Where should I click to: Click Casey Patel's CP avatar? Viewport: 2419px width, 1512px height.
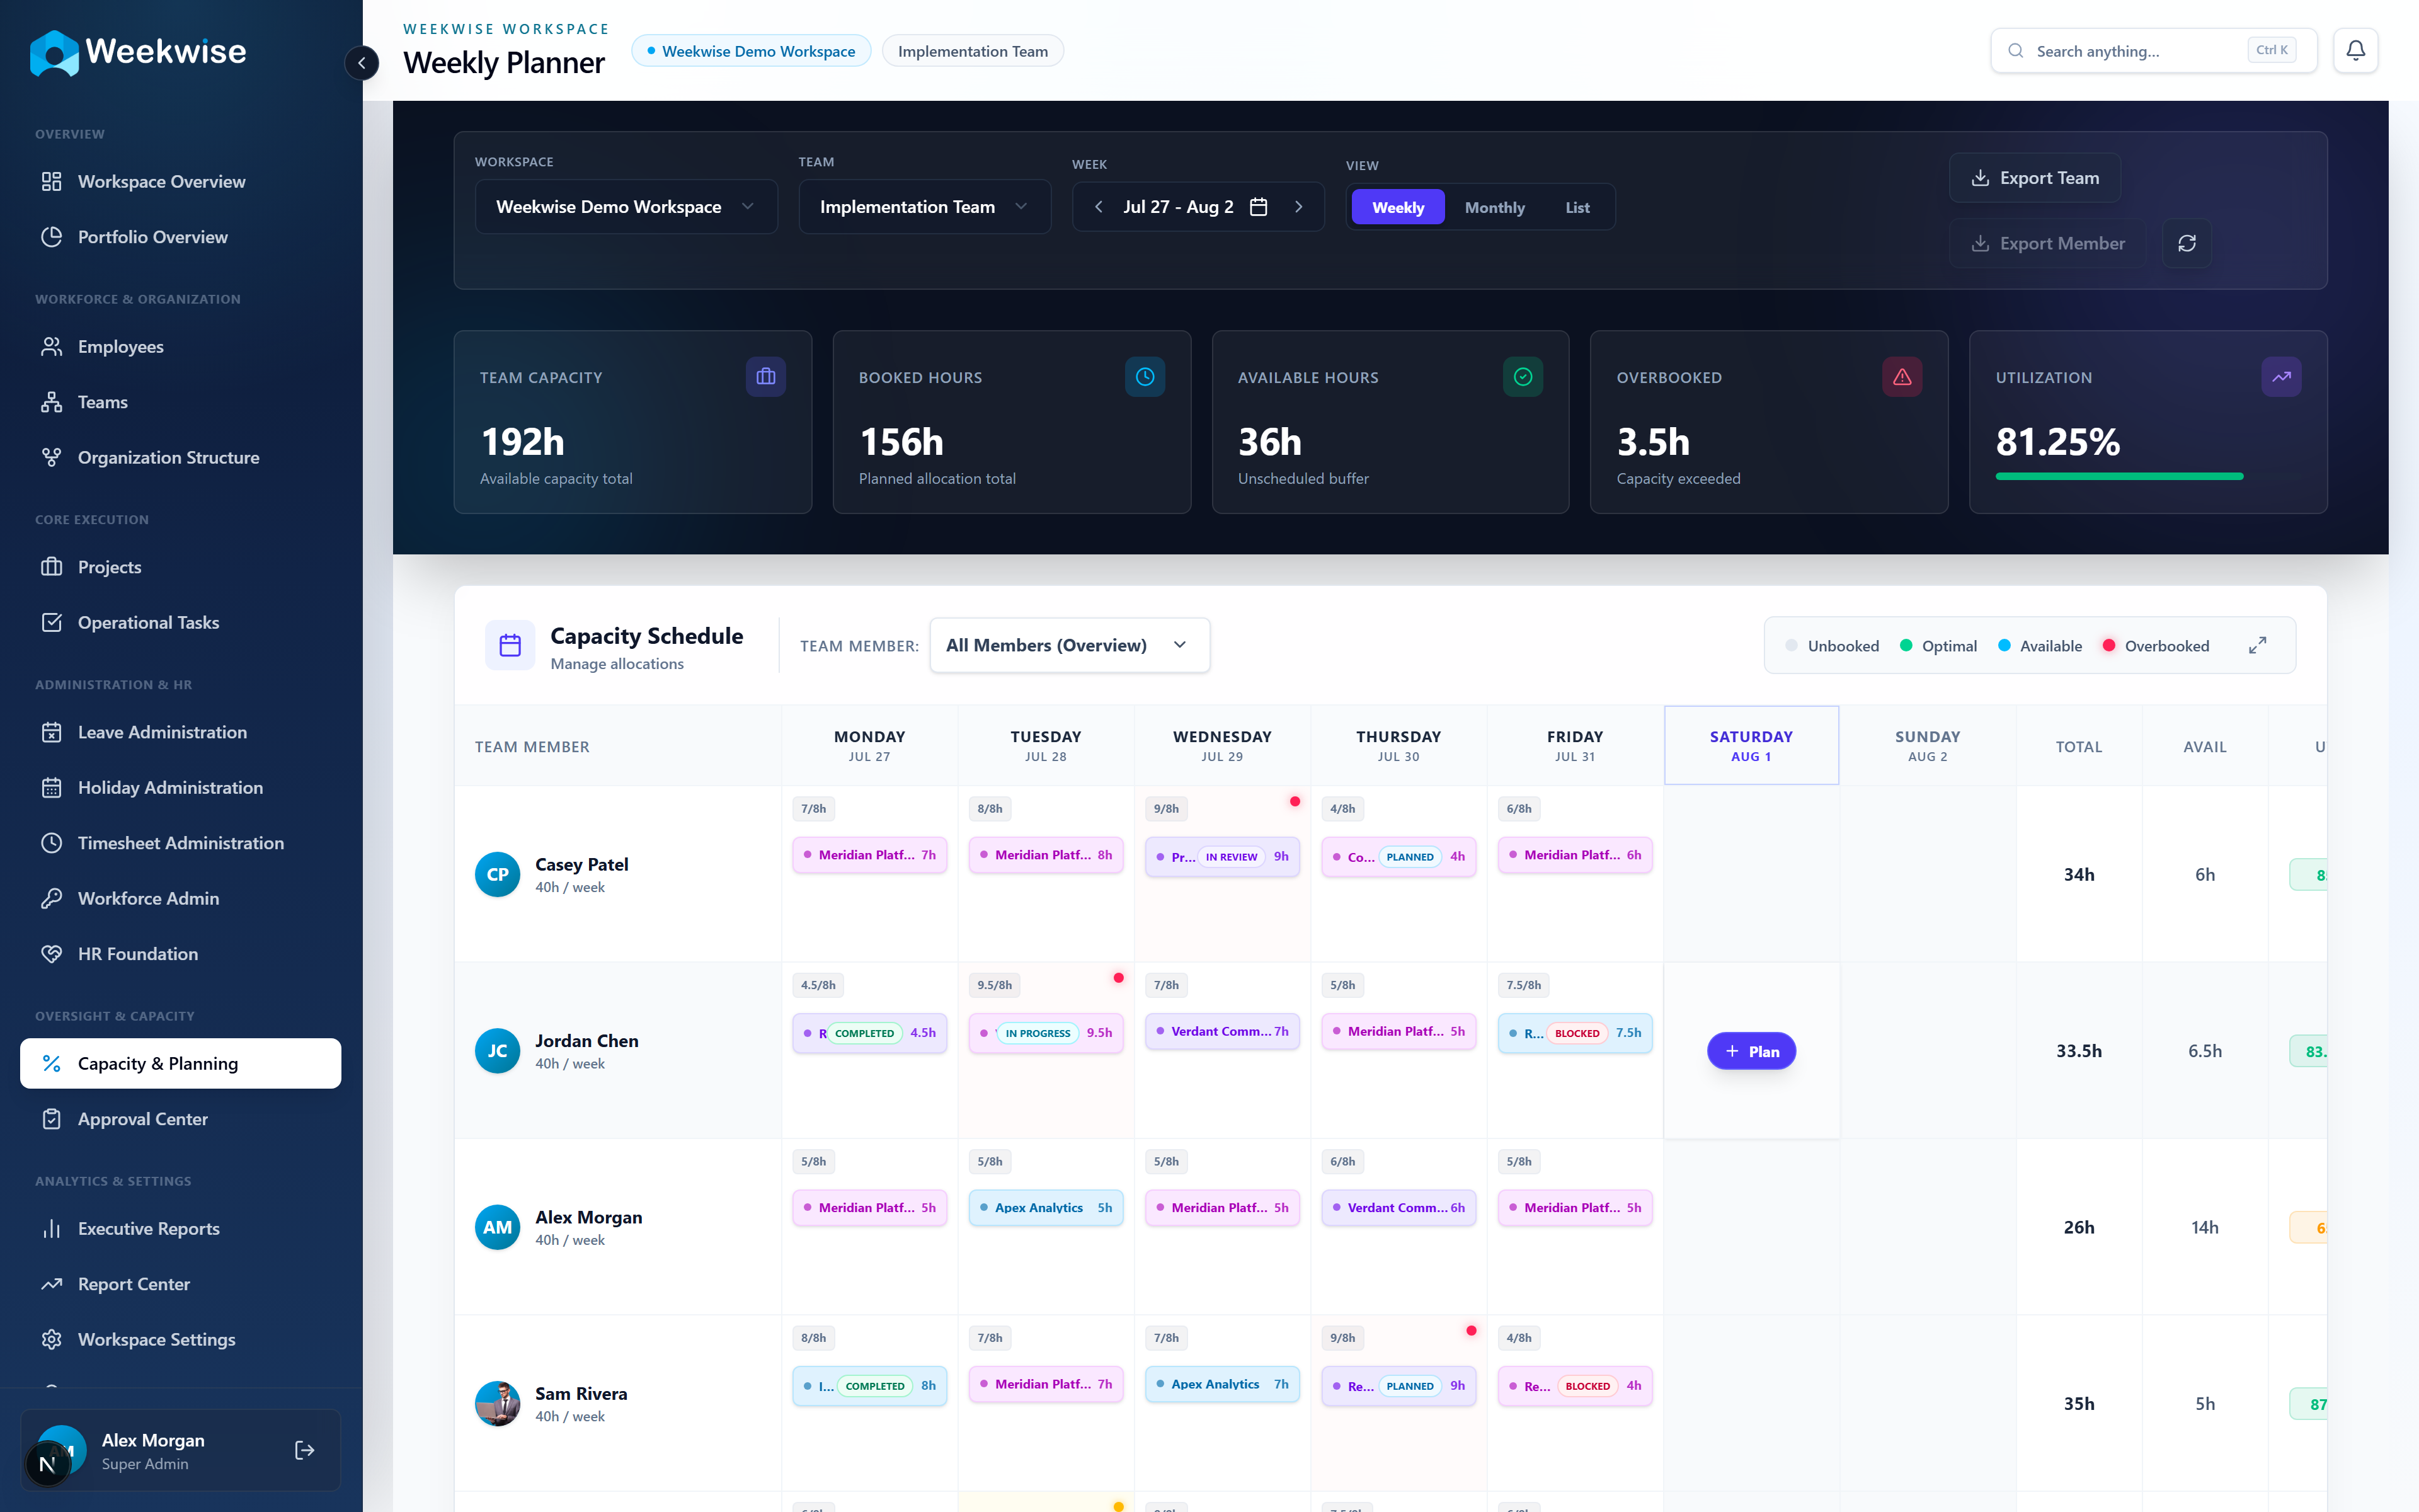tap(497, 875)
